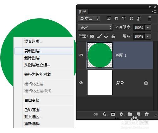Click the 背景 layer name

(120, 83)
